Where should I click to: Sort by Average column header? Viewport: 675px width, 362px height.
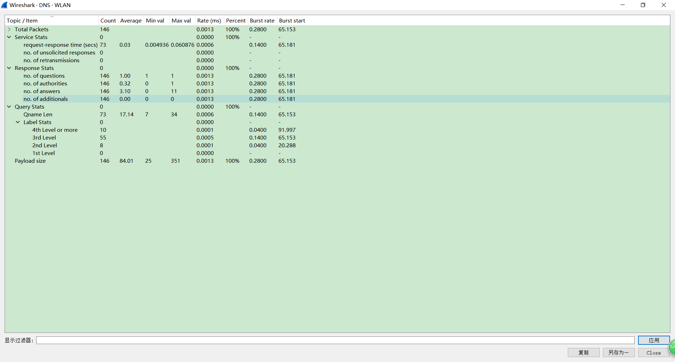click(131, 21)
